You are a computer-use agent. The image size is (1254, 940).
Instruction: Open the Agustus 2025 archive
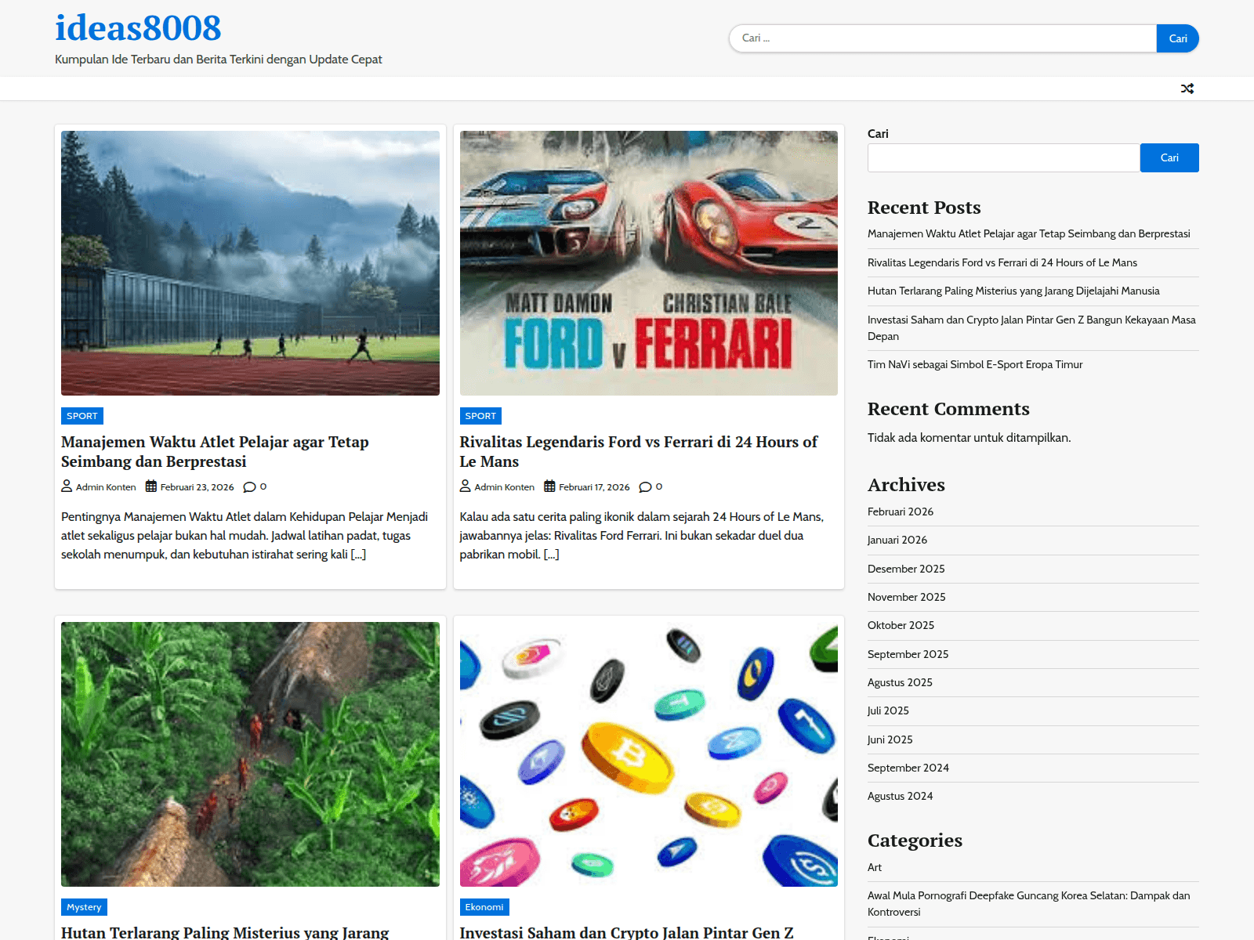(x=900, y=682)
